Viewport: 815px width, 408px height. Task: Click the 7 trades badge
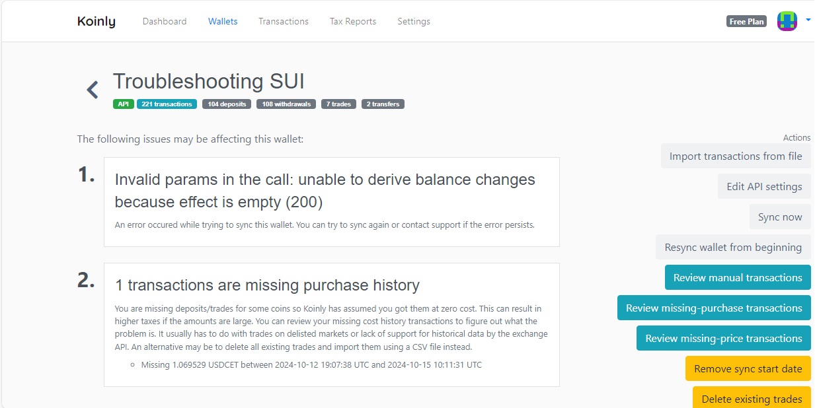point(339,104)
